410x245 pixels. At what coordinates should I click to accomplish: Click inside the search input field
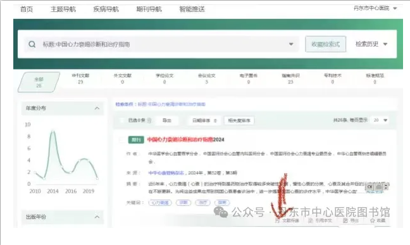162,44
